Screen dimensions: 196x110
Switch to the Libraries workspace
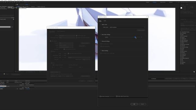[x=171, y=2]
